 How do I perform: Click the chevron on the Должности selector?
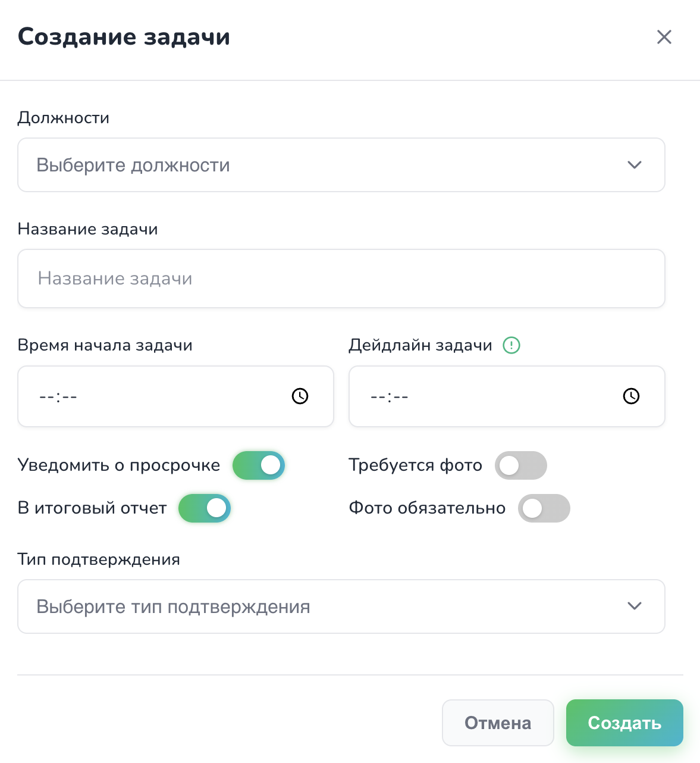coord(635,165)
